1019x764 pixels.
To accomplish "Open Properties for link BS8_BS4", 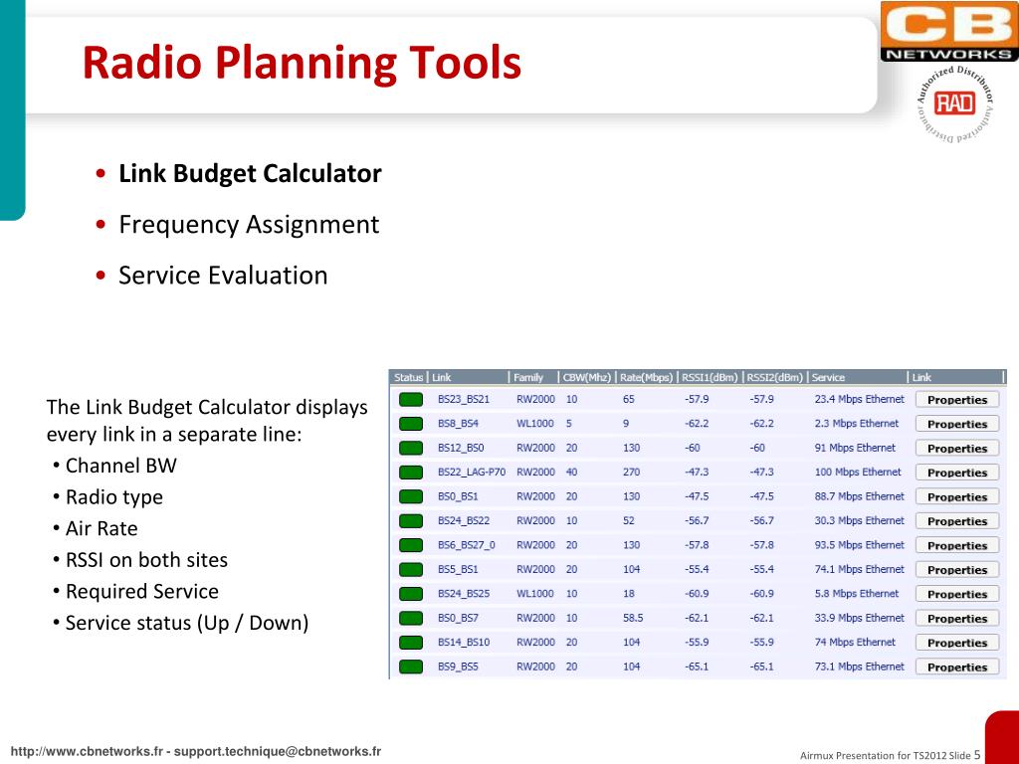I will [x=956, y=424].
